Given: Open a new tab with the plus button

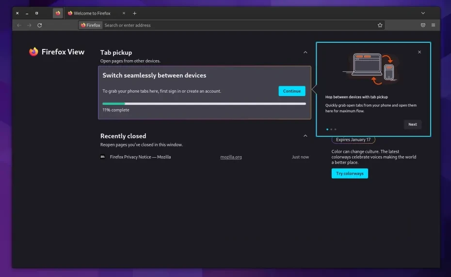Looking at the screenshot, I should click(134, 13).
